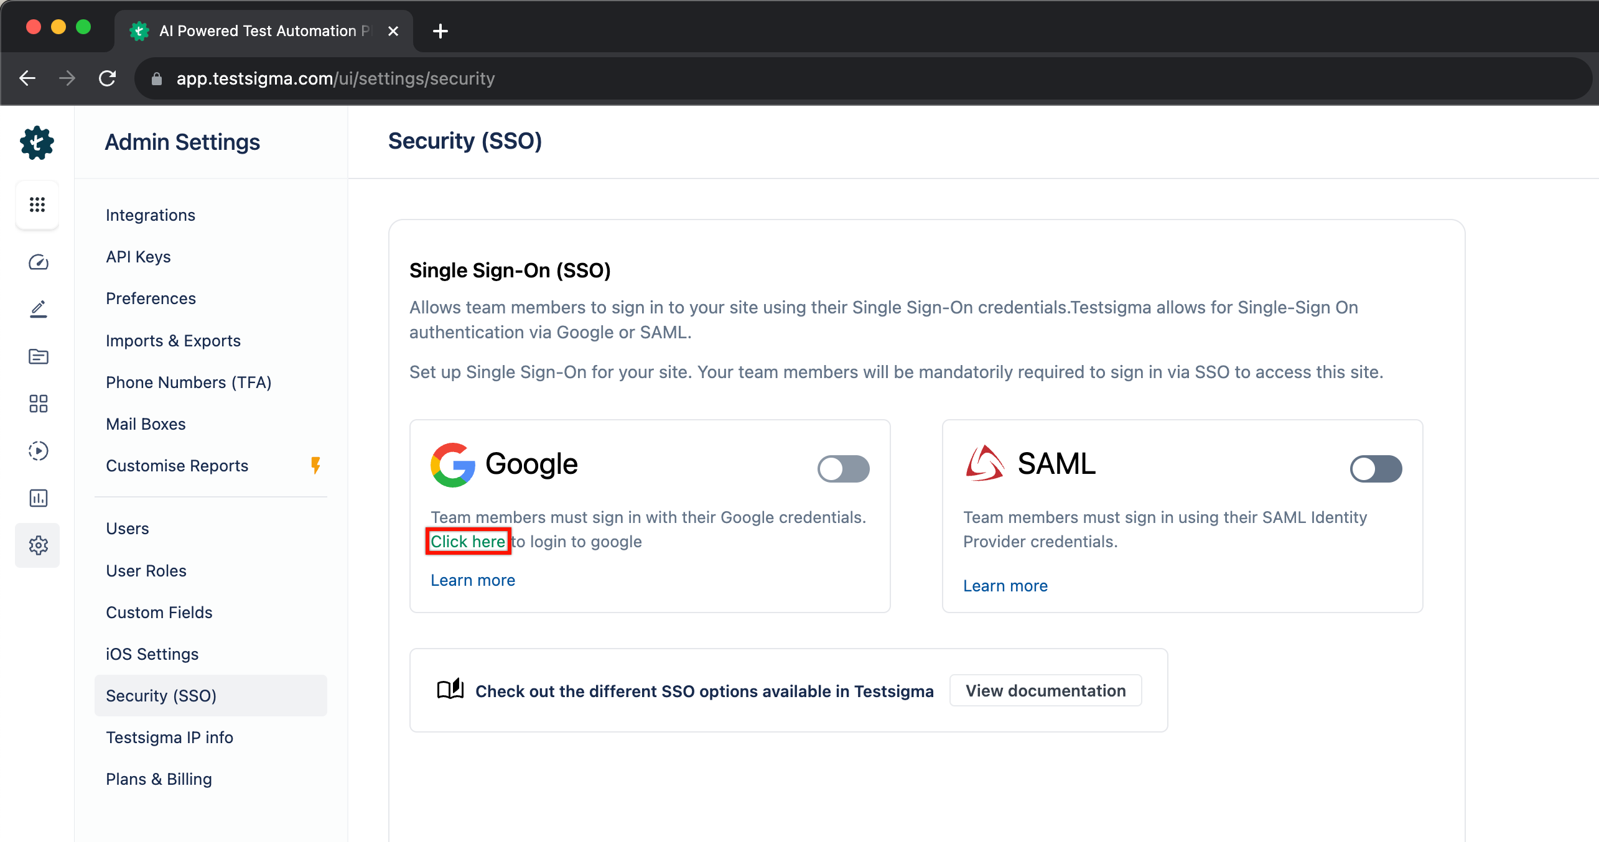1599x842 pixels.
Task: Click the Admin Settings heading
Action: pyautogui.click(x=182, y=142)
